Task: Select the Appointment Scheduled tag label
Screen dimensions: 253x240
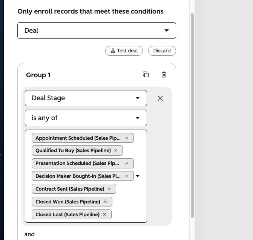Action: point(78,138)
